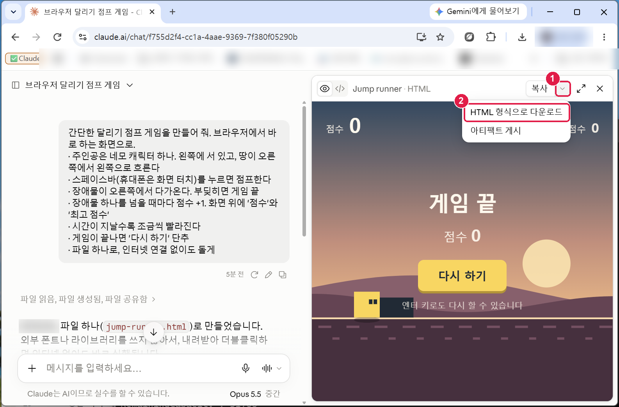Open the tab search dropdown arrow
Viewport: 619px width, 407px height.
tap(13, 12)
